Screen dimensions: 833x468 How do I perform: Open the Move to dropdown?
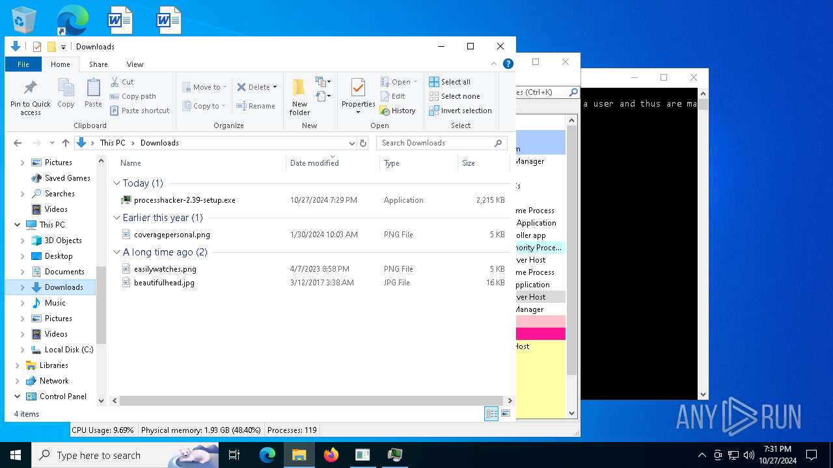click(205, 87)
